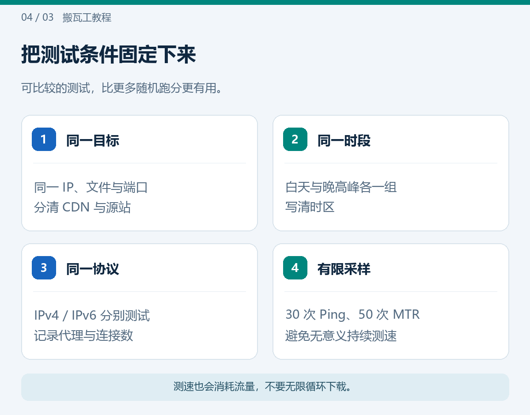Image resolution: width=530 pixels, height=415 pixels.
Task: Click the card title 同一协议
Action: click(x=93, y=268)
